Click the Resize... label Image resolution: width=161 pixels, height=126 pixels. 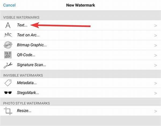click(24, 111)
